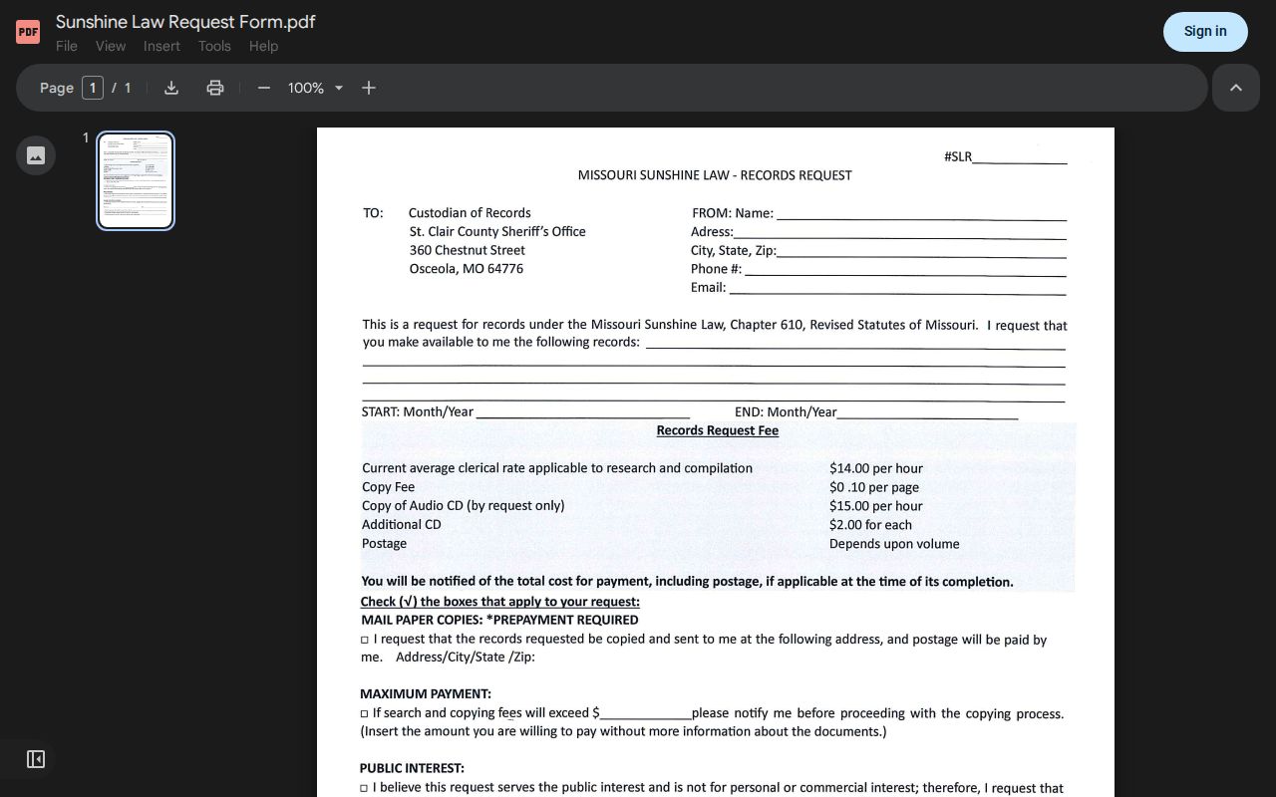Click the red PDF file icon

[28, 32]
